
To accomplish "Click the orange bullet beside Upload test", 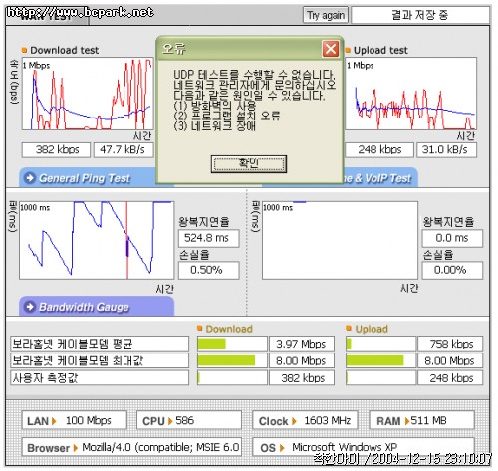I will 348,50.
